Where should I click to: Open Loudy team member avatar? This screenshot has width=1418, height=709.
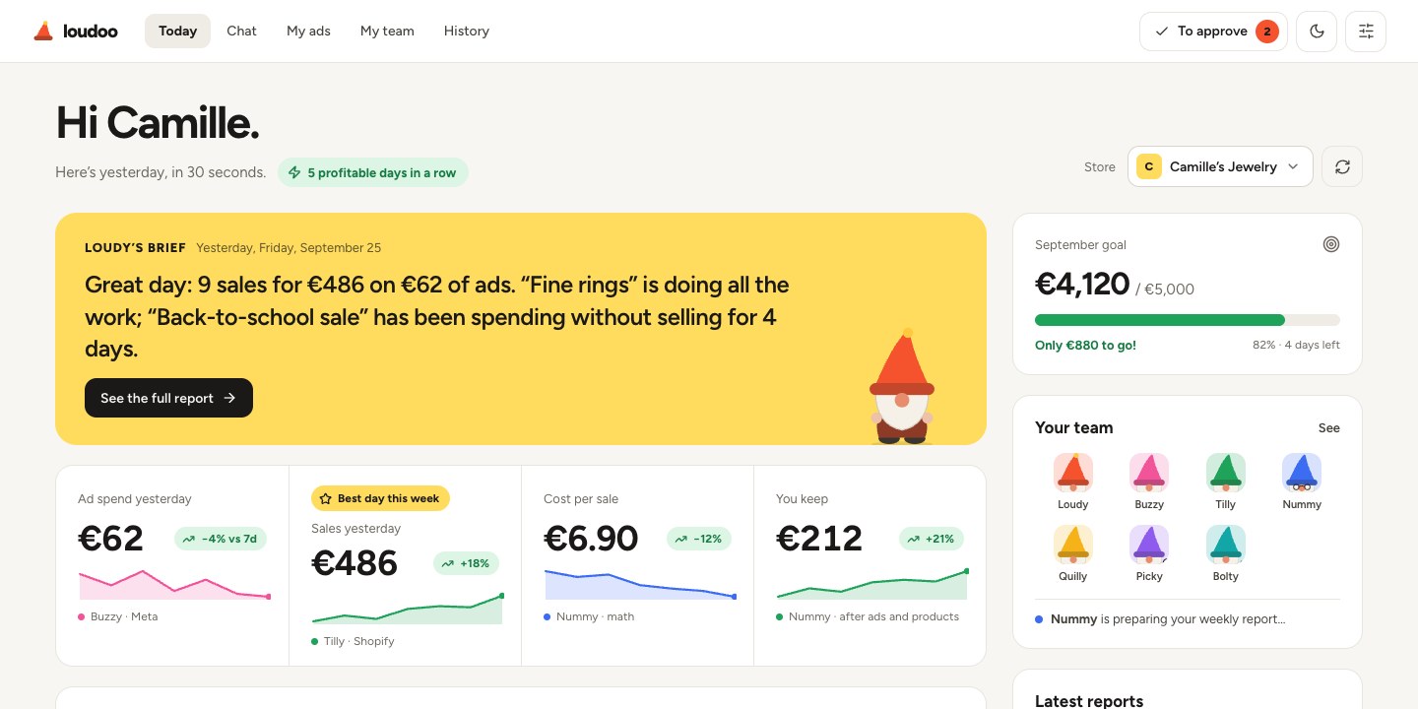[x=1073, y=473]
